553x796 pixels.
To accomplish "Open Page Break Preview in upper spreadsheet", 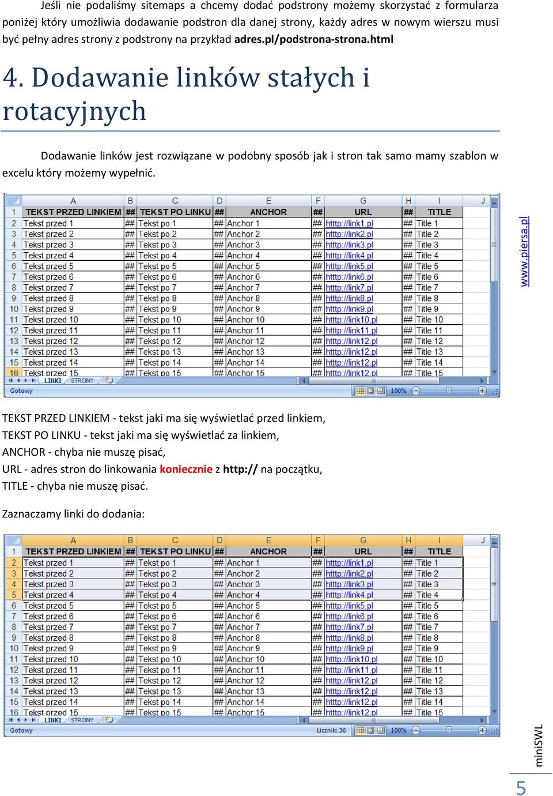I will coord(381,391).
